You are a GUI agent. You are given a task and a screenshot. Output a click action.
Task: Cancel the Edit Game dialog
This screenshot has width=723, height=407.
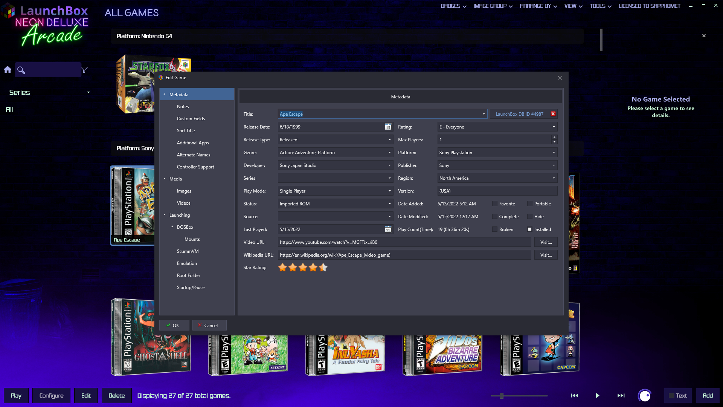(209, 325)
